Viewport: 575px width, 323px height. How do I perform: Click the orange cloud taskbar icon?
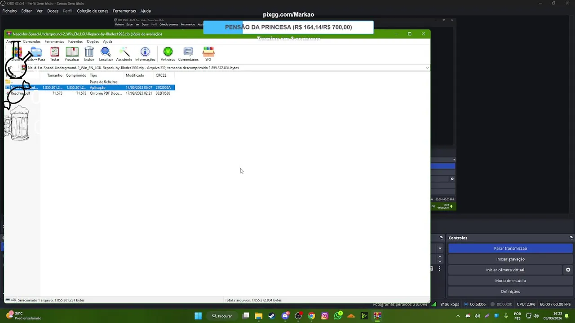[351, 316]
